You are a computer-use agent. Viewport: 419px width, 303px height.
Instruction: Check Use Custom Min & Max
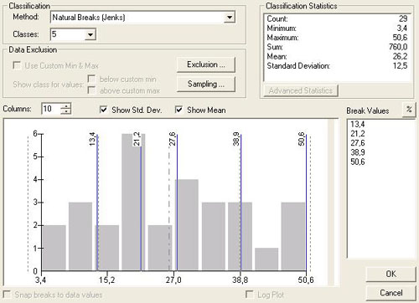(x=17, y=65)
